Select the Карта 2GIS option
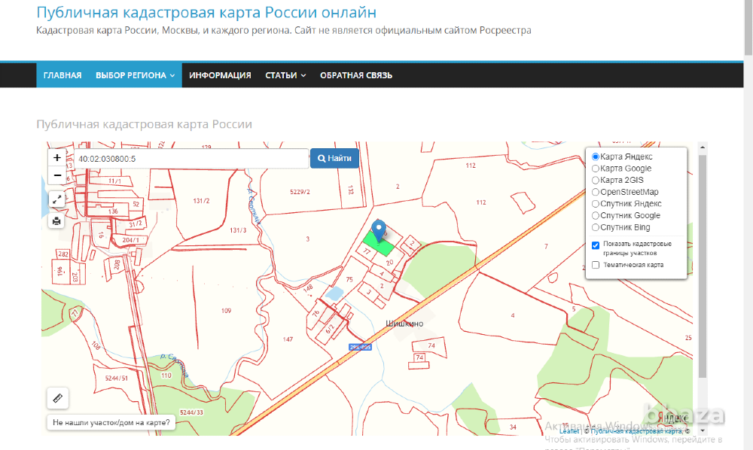The width and height of the screenshot is (753, 450). 595,180
